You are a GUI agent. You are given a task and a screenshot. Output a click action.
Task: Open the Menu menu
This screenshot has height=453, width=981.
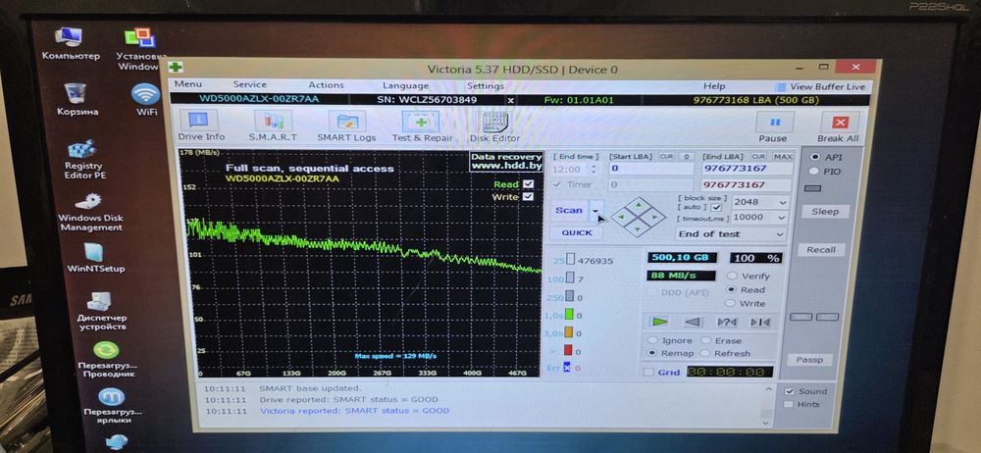pyautogui.click(x=187, y=84)
